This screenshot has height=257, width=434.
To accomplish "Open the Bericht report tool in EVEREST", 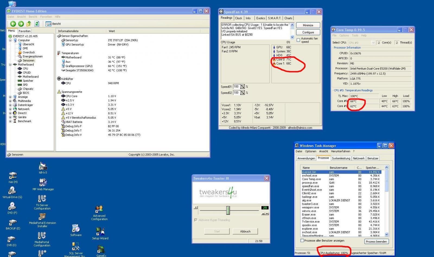I will coord(53,24).
